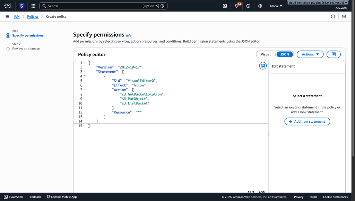
Task: Toggle the hamburger navigation menu
Action: pyautogui.click(x=8, y=17)
